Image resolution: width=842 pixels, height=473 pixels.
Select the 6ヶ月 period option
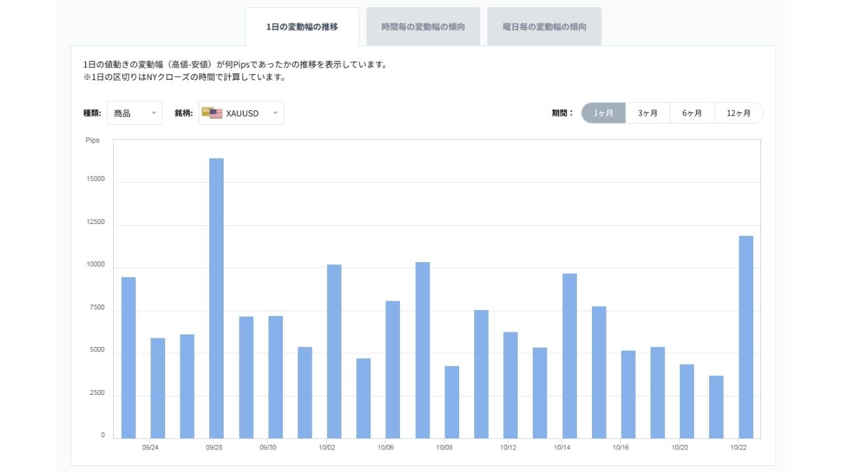click(x=692, y=113)
